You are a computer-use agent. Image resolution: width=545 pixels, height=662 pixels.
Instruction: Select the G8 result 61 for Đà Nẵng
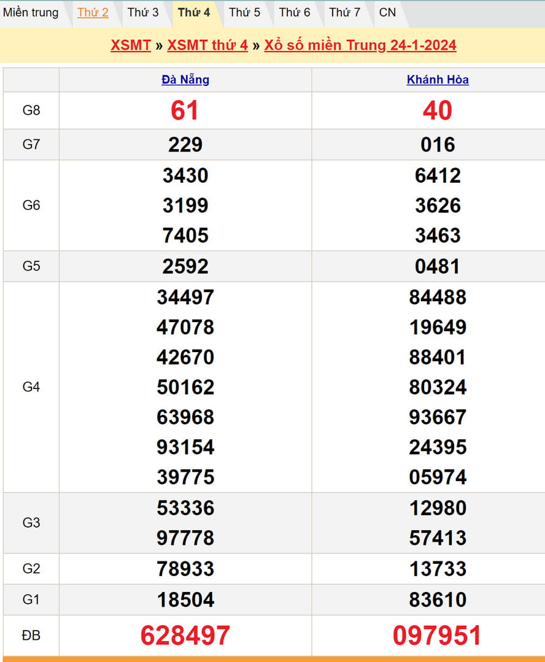[185, 110]
